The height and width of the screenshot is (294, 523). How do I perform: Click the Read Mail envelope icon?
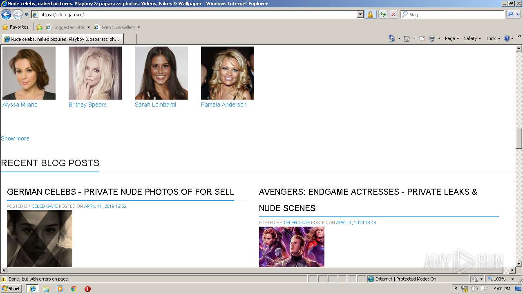click(422, 38)
